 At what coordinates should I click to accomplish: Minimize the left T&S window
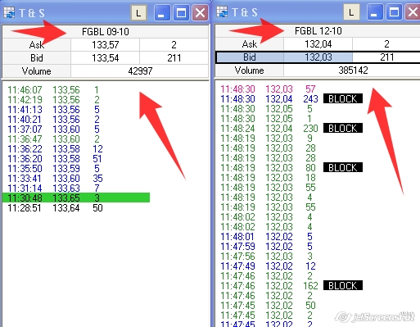162,13
